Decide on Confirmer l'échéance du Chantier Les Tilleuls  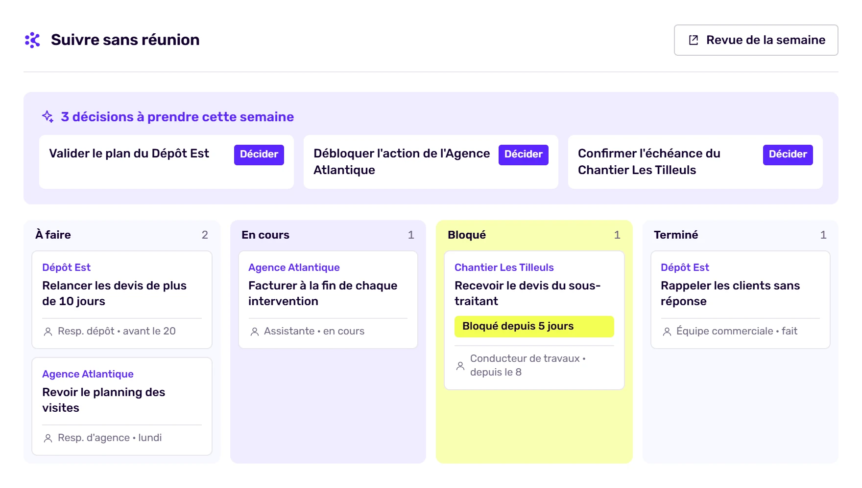click(x=788, y=155)
